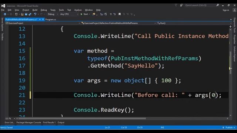Open the Test menu

tap(69, 10)
